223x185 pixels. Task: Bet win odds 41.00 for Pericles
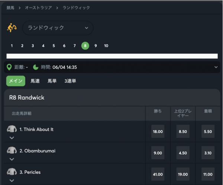pyautogui.click(x=158, y=174)
